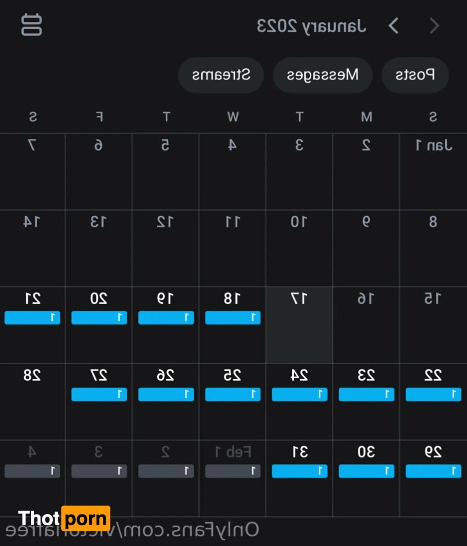This screenshot has height=546, width=467.
Task: Click the dimmed chevron in the top corner
Action: pos(435,25)
